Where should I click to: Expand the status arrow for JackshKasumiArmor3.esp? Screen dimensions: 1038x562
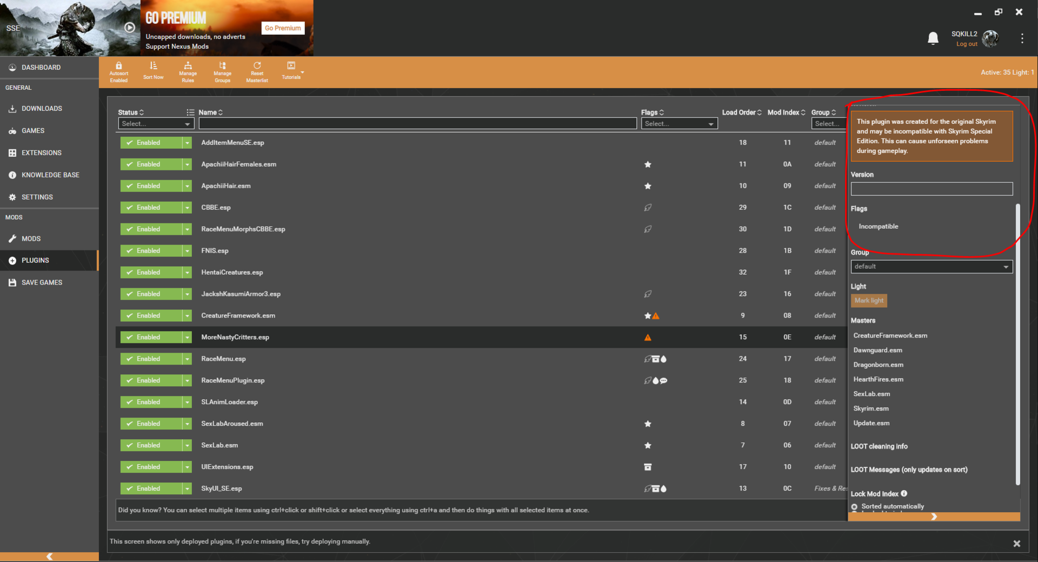point(187,294)
